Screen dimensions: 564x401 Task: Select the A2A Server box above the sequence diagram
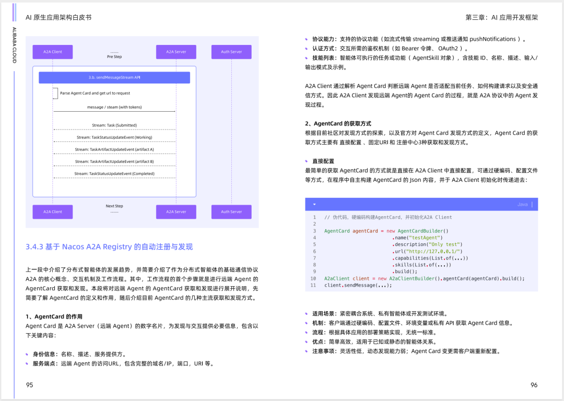[177, 52]
